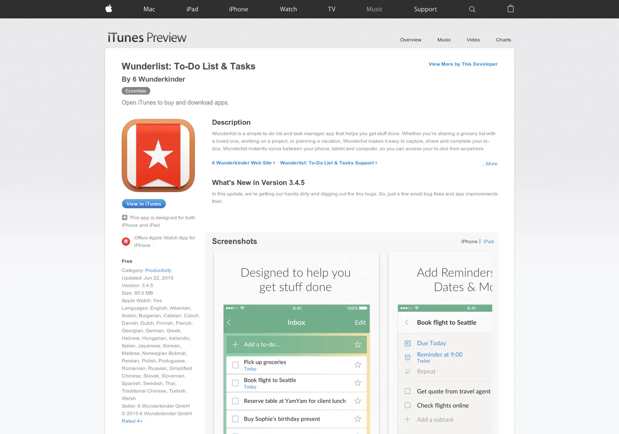Click the Reminder alarm clock icon
Image resolution: width=619 pixels, height=434 pixels.
pyautogui.click(x=407, y=357)
